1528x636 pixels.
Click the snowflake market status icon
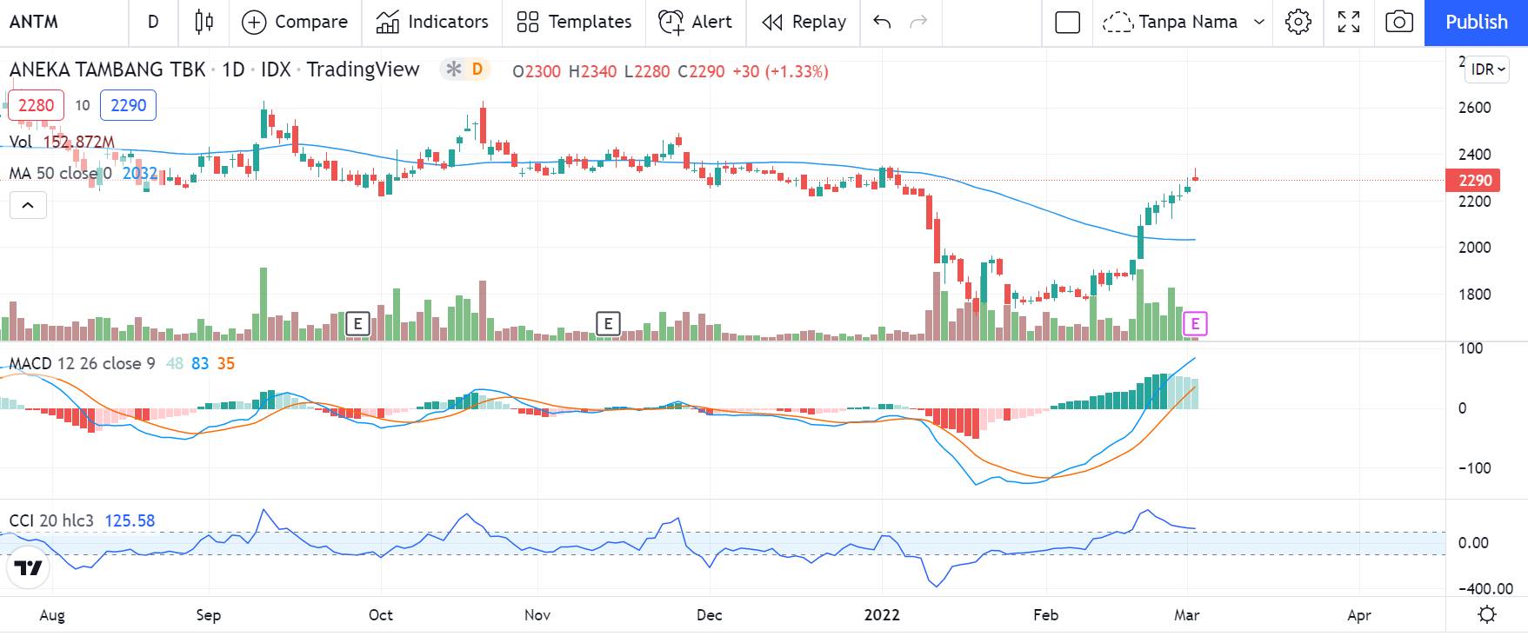[x=453, y=70]
